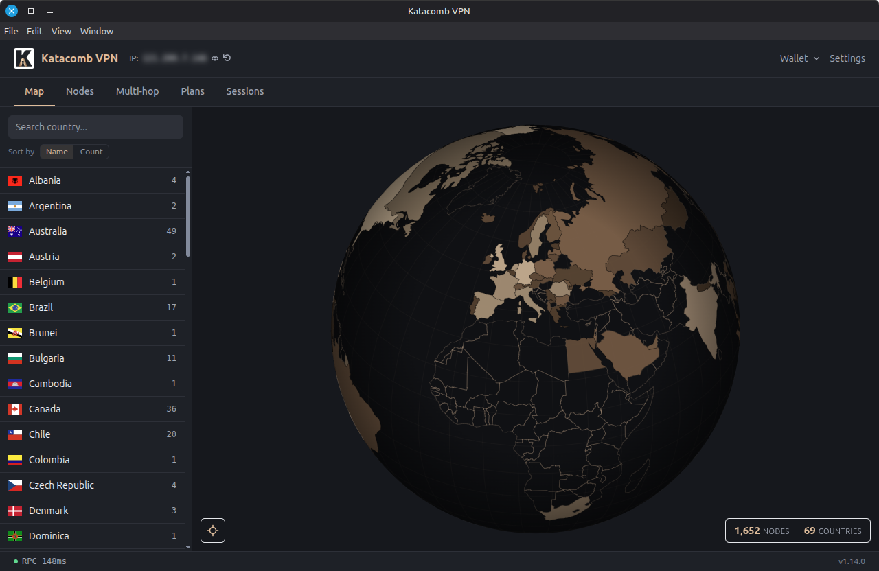Screen dimensions: 879x571
Task: Click the country list vertical scrollbar thumb
Action: (188, 216)
